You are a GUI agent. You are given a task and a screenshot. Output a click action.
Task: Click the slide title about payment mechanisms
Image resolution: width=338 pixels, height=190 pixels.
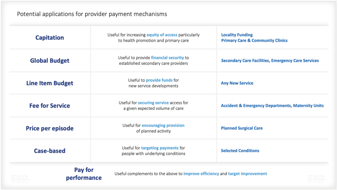click(92, 14)
